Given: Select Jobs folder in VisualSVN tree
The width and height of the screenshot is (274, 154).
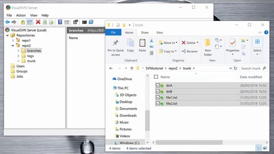Looking at the screenshot, I should [x=17, y=77].
